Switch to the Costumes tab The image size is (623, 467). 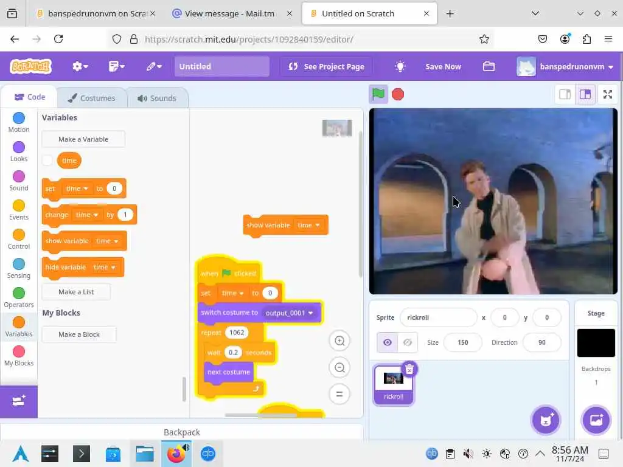(x=92, y=98)
